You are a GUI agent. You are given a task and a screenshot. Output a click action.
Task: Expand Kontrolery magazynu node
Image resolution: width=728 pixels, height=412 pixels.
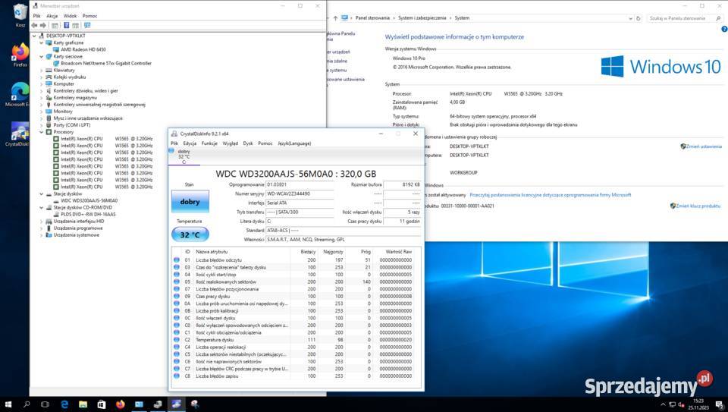tap(41, 98)
